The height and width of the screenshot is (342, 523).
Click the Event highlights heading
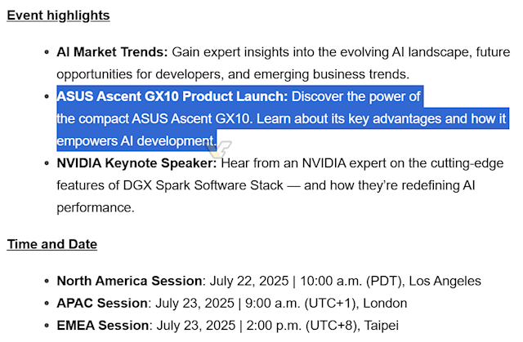(58, 16)
